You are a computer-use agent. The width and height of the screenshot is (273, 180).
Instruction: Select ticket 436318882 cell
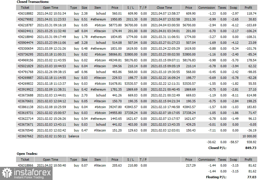[x=25, y=13]
